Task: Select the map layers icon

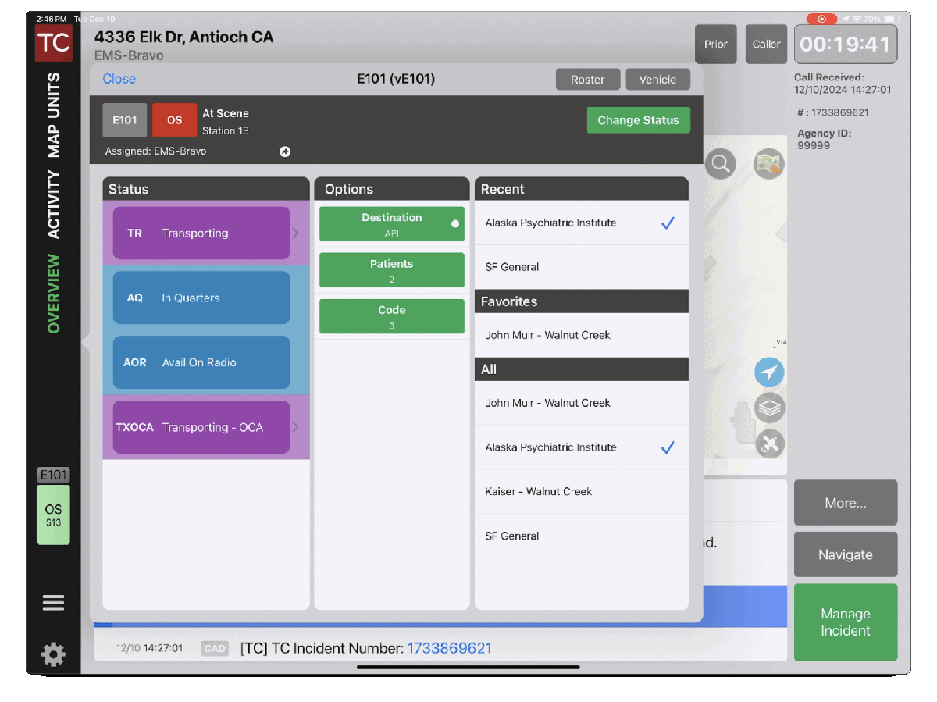Action: click(769, 408)
